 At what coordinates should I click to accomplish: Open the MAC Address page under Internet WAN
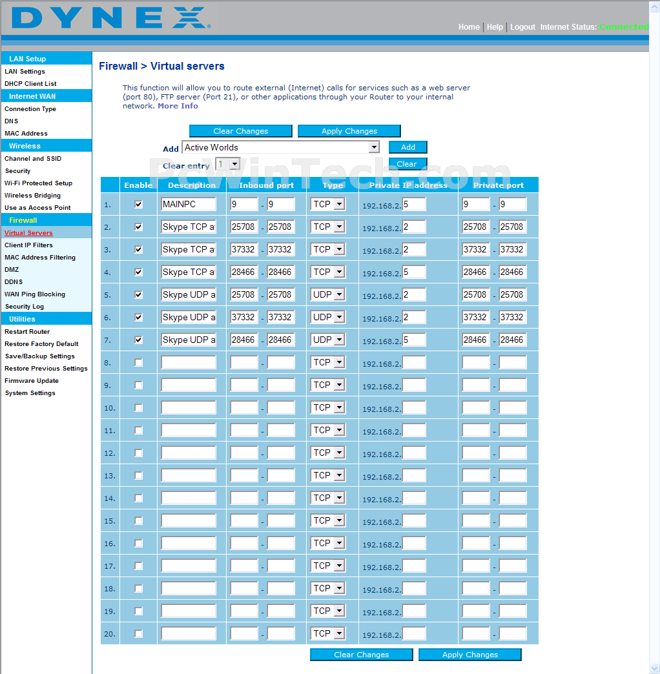pos(26,134)
